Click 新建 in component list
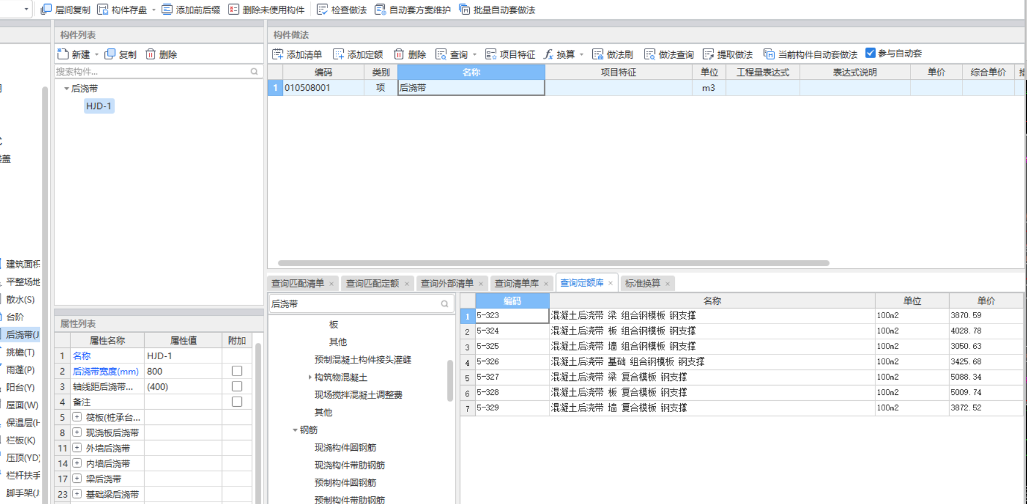The width and height of the screenshot is (1027, 504). 74,55
